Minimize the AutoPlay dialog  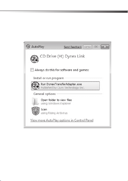pos(88,47)
